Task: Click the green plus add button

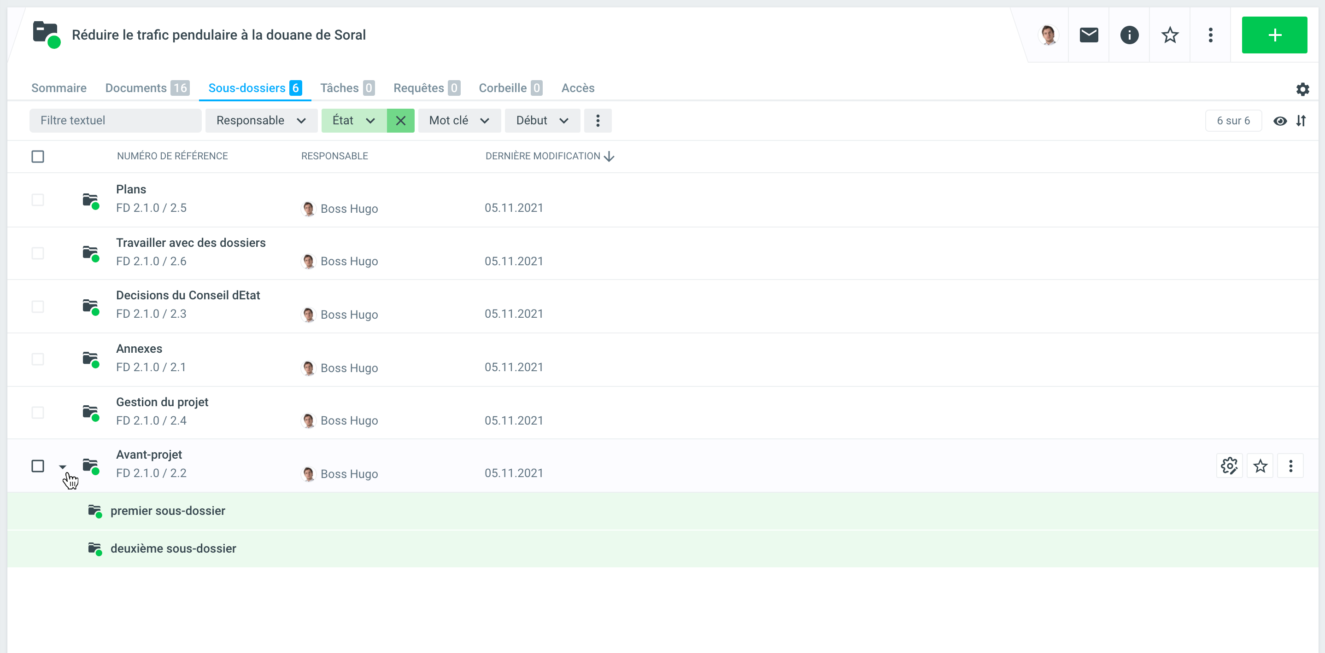Action: coord(1274,35)
